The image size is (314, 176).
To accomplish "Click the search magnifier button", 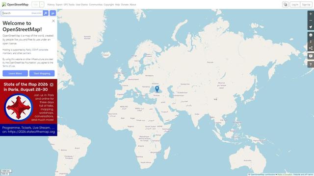I will click(x=46, y=13).
